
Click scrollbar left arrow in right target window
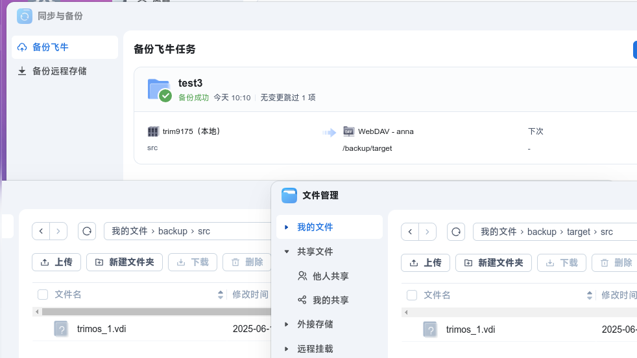(406, 313)
